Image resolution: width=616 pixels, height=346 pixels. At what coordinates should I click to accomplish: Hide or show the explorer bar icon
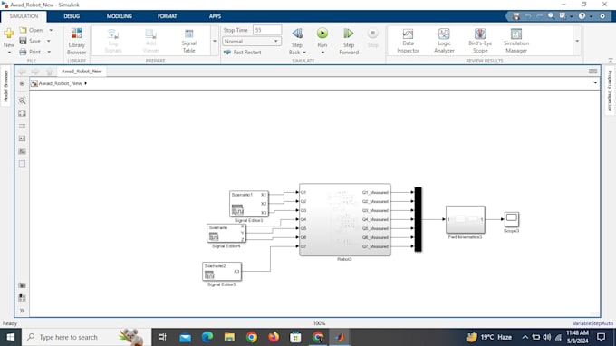(22, 83)
